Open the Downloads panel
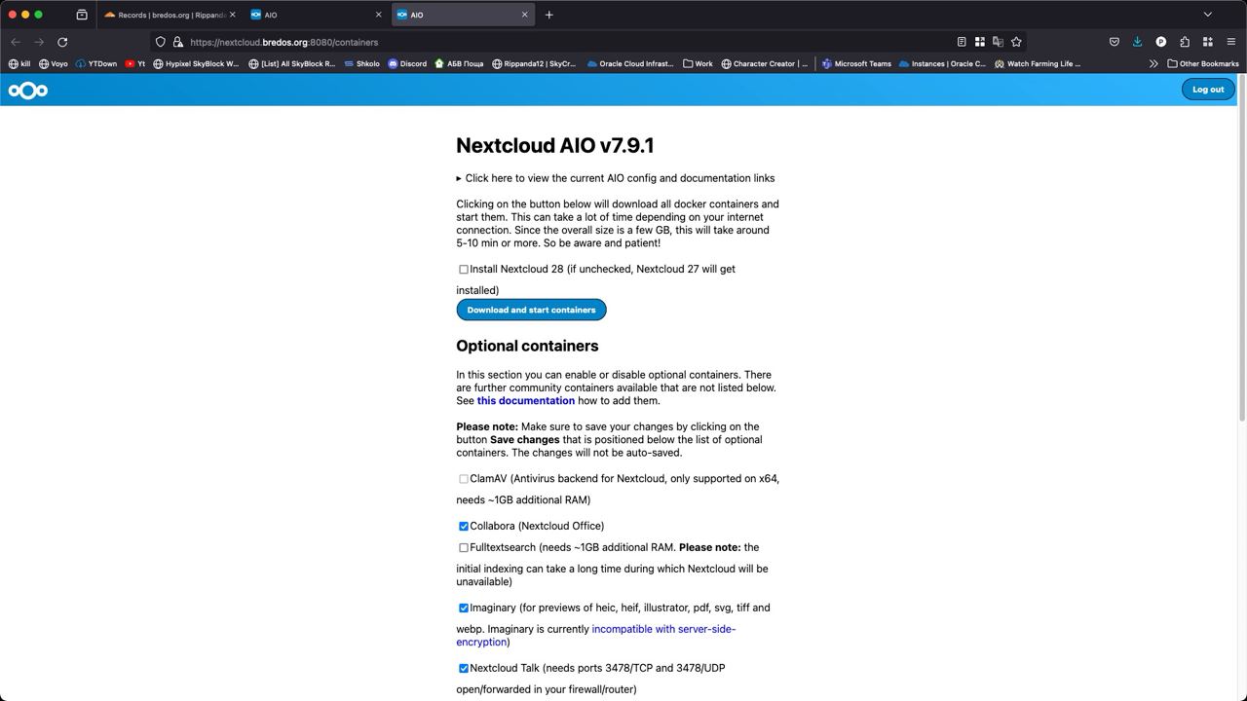 pos(1137,42)
